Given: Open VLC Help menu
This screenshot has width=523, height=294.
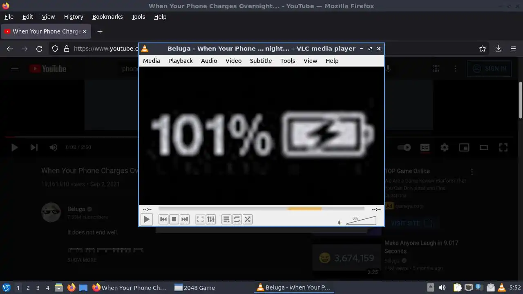Looking at the screenshot, I should [x=332, y=60].
